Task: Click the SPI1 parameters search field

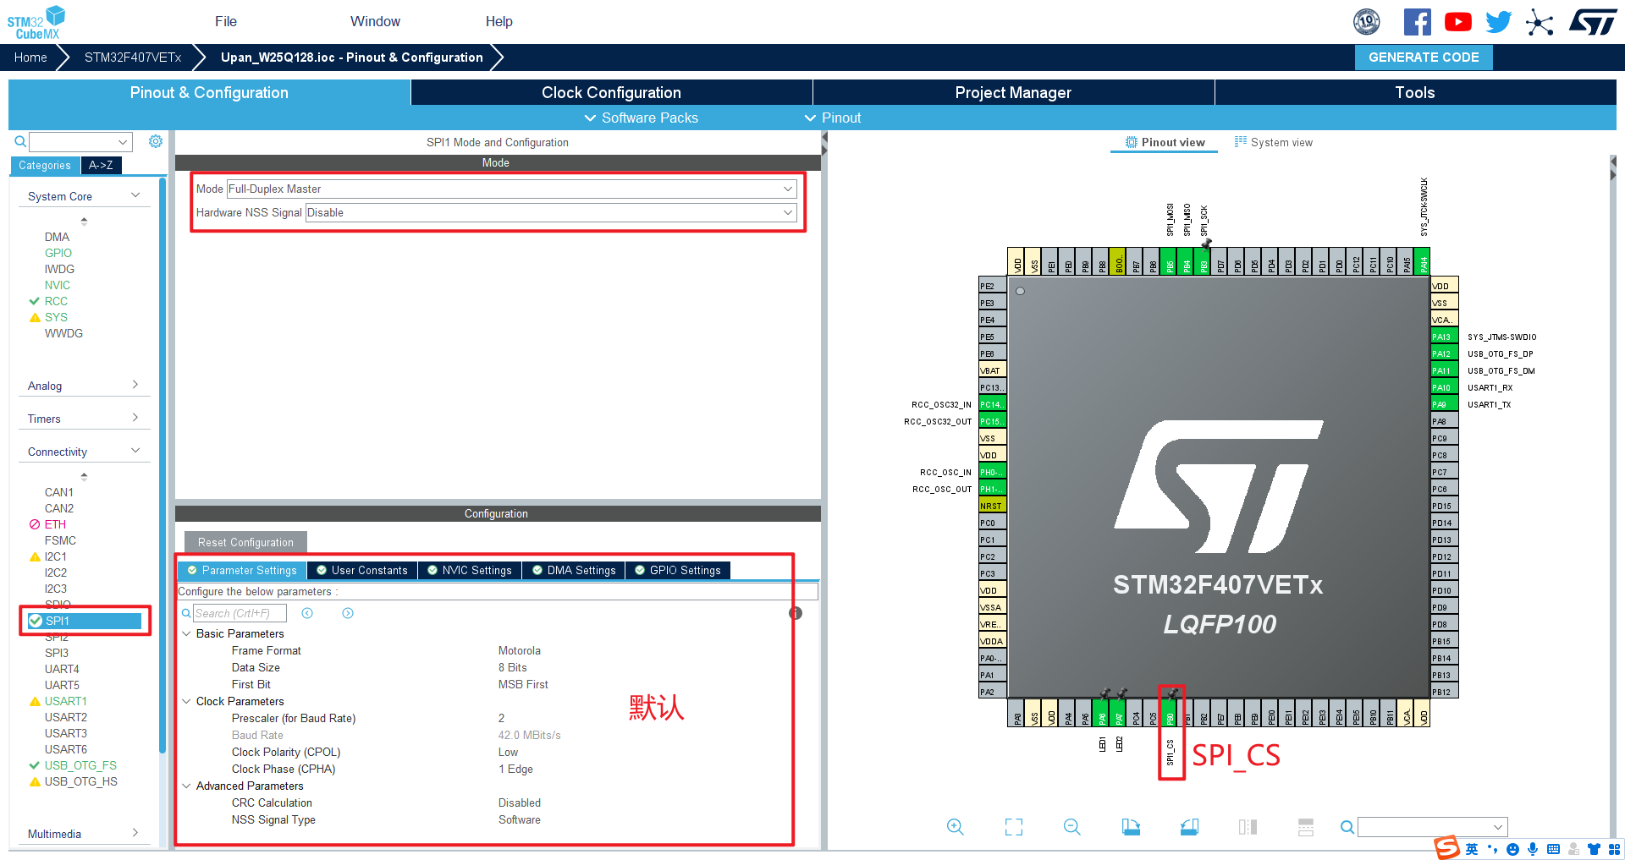Action: click(x=241, y=612)
